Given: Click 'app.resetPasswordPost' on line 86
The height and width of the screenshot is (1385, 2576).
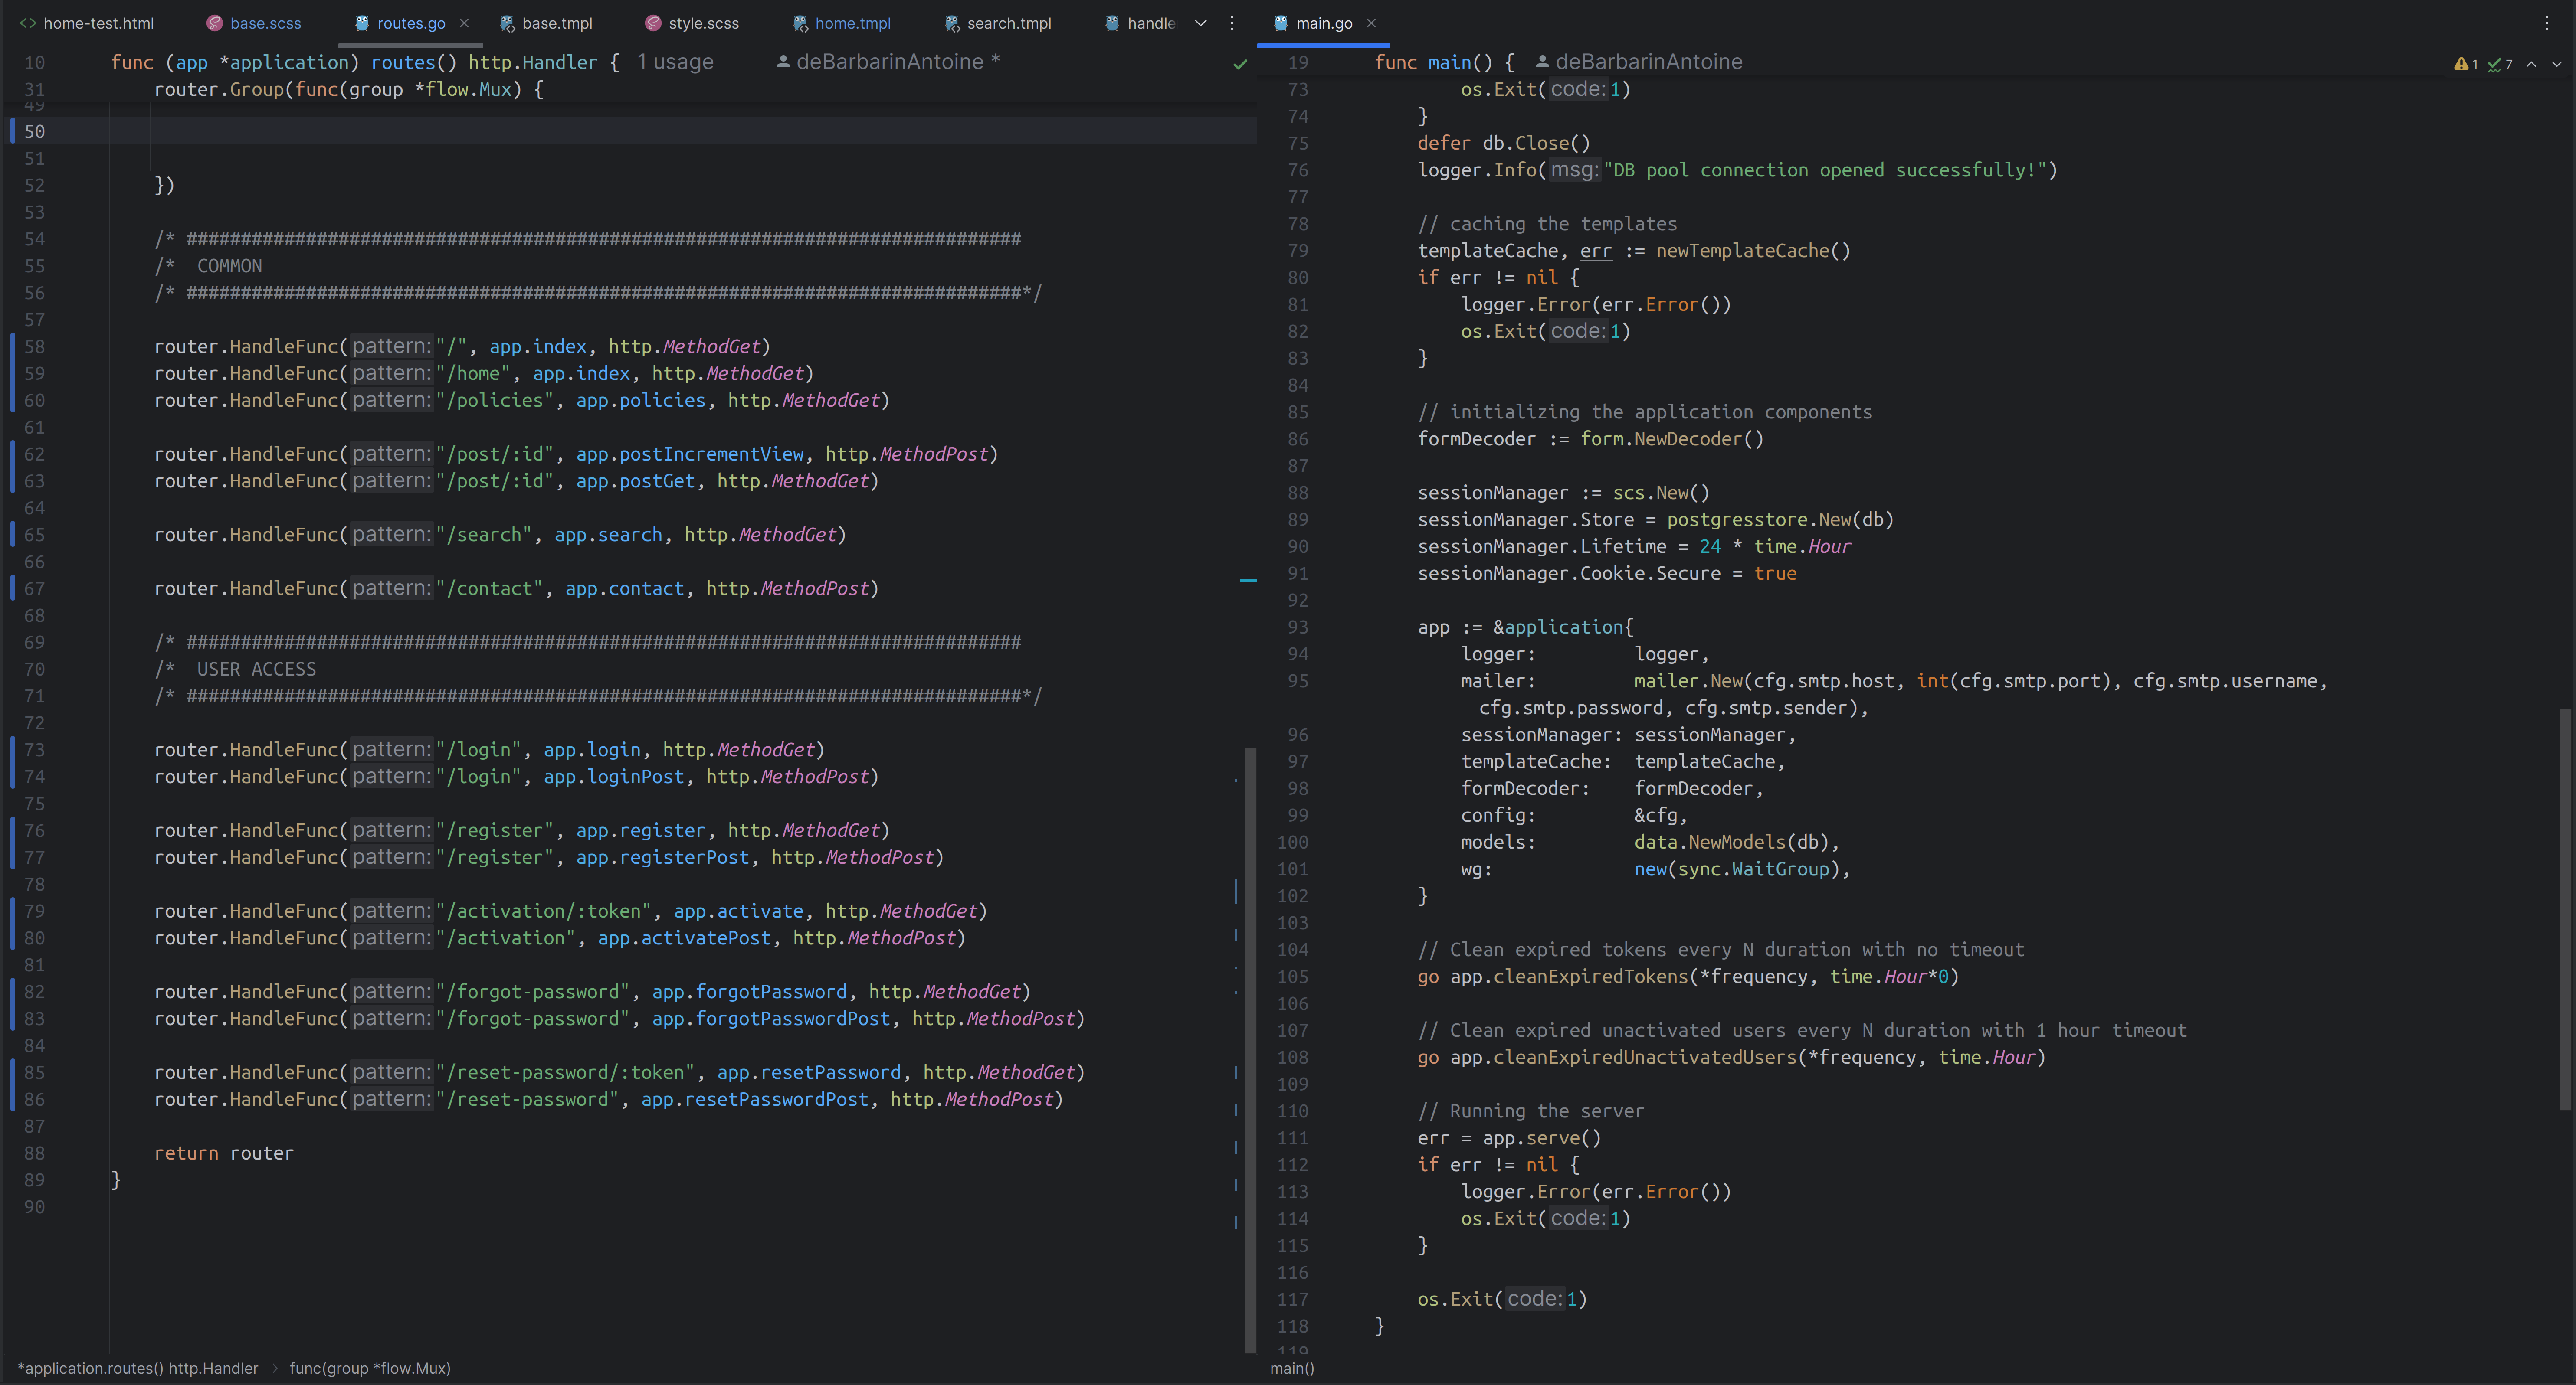Looking at the screenshot, I should click(755, 1099).
